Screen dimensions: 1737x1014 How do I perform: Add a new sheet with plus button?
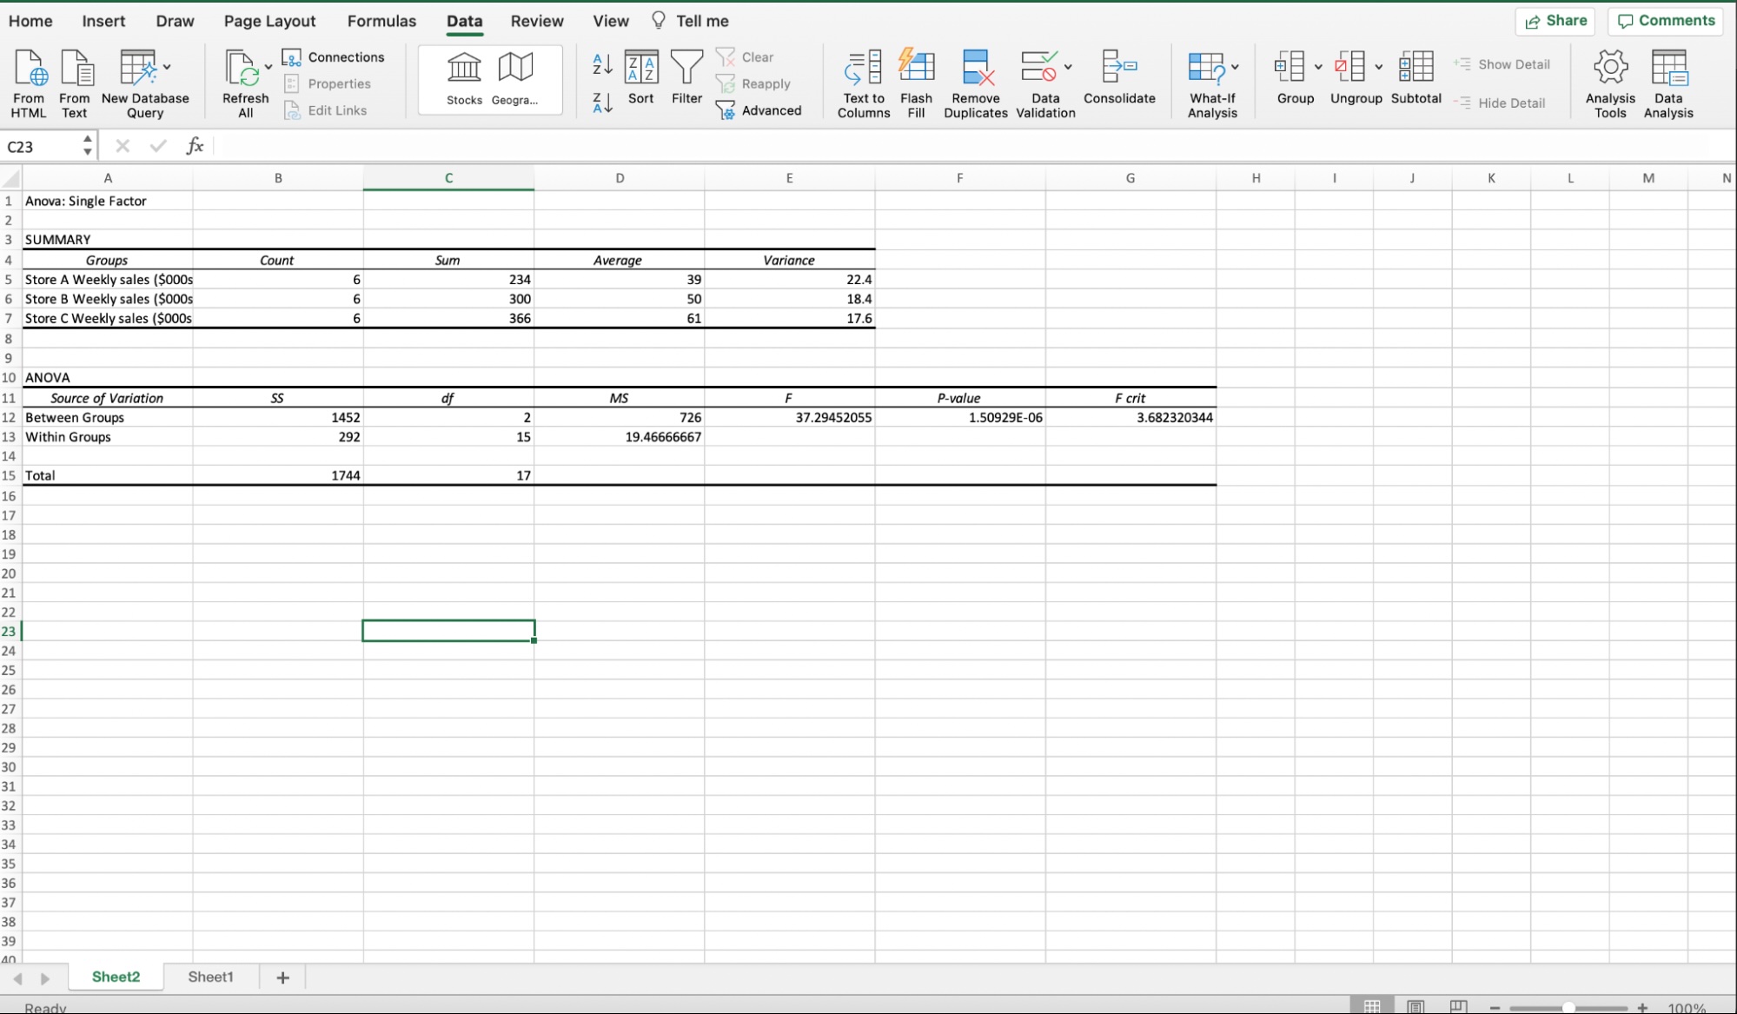click(x=282, y=978)
